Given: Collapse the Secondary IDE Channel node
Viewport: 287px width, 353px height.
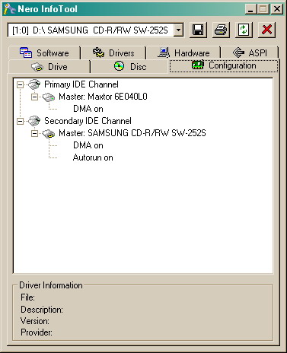Looking at the screenshot, I should coord(20,121).
